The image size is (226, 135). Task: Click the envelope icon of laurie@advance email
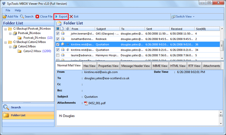pyautogui.click(x=63, y=55)
